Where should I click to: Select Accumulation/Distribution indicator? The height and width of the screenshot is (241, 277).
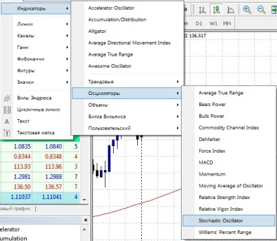click(117, 20)
